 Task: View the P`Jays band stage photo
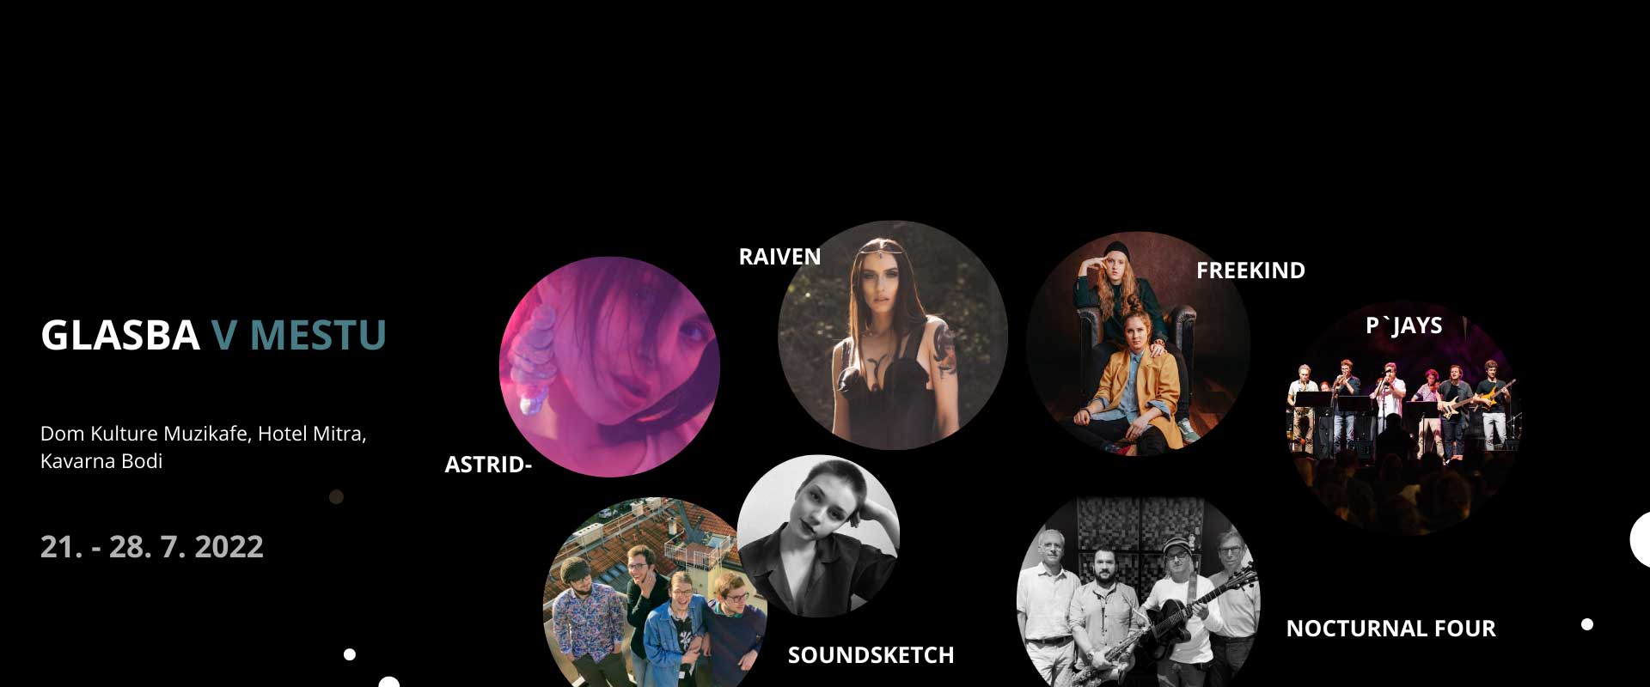pos(1405,418)
